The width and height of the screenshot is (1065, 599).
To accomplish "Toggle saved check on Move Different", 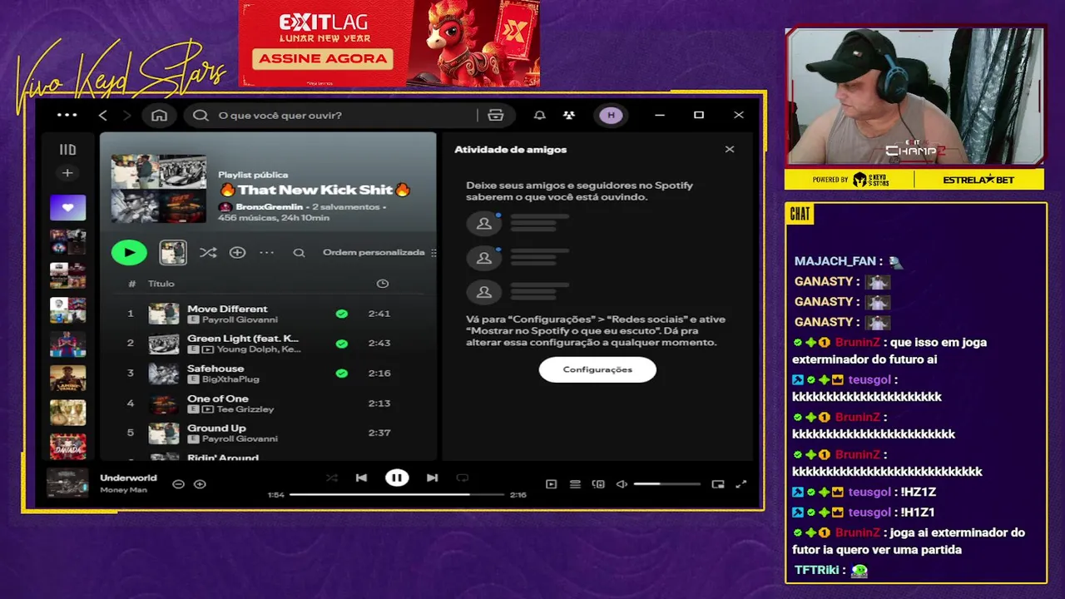I will [x=341, y=314].
